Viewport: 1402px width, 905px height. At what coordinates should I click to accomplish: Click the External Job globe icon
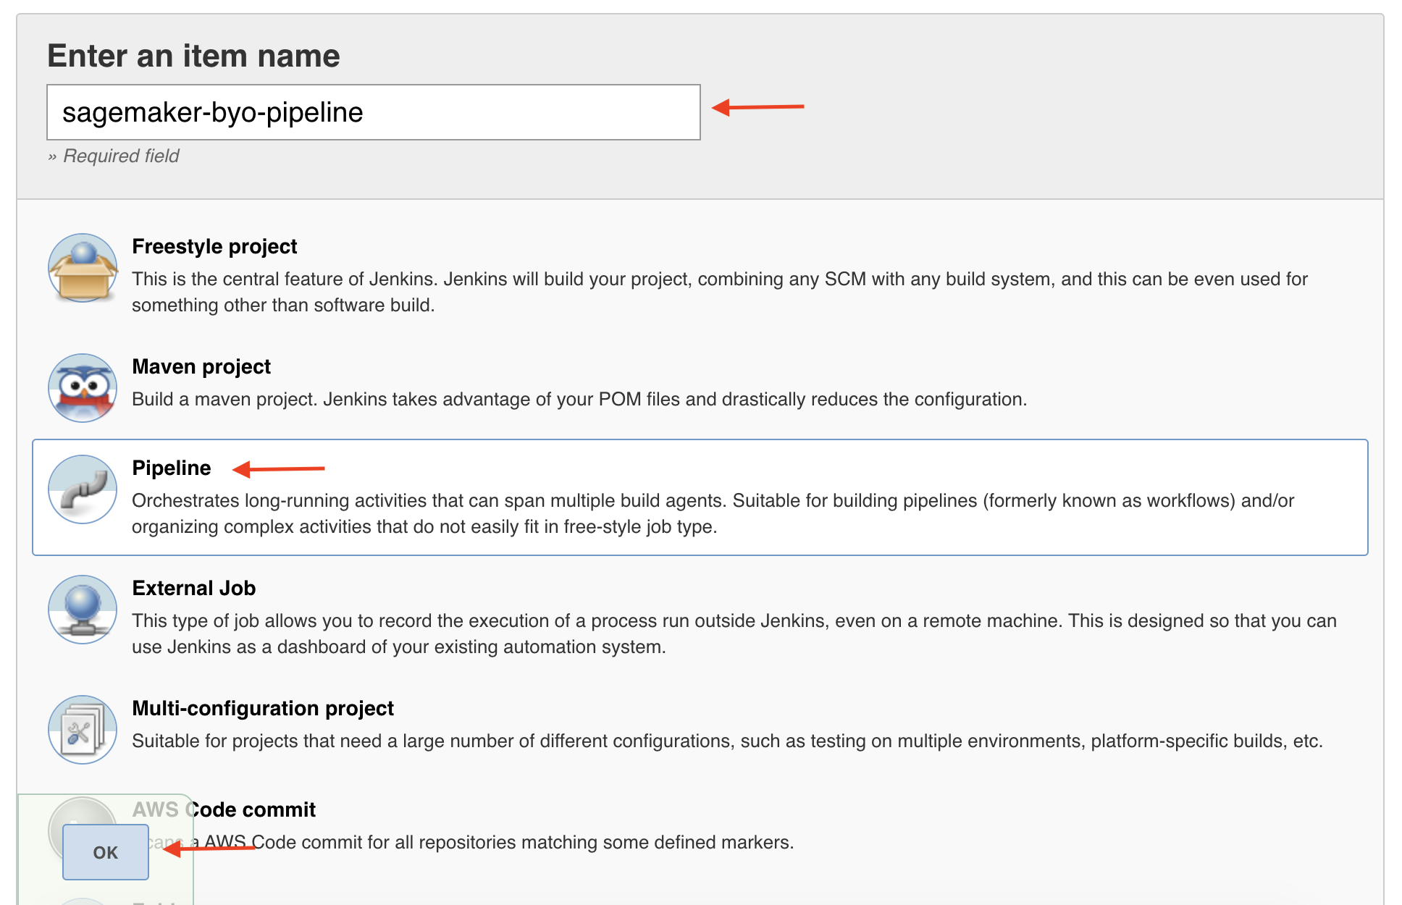tap(83, 610)
